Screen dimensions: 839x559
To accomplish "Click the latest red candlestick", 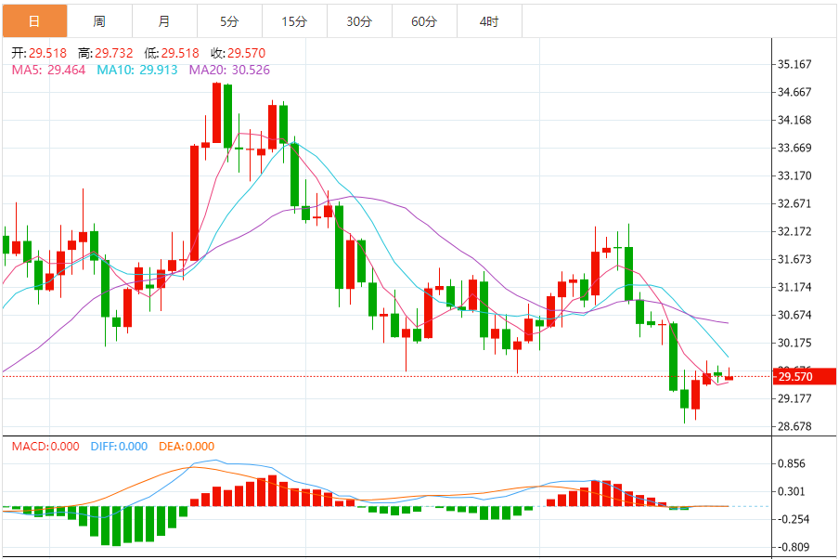I will [729, 376].
